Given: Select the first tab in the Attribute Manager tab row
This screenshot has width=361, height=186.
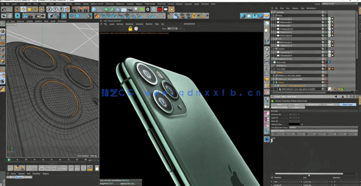Looking at the screenshot, I should coord(279,104).
